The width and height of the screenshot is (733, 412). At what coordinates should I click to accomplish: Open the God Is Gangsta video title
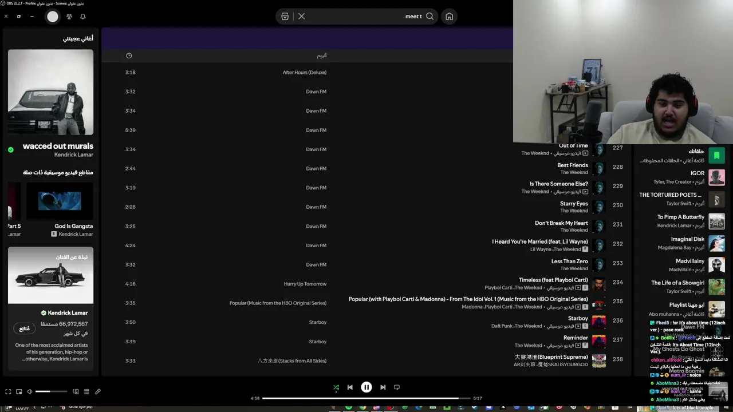[73, 226]
